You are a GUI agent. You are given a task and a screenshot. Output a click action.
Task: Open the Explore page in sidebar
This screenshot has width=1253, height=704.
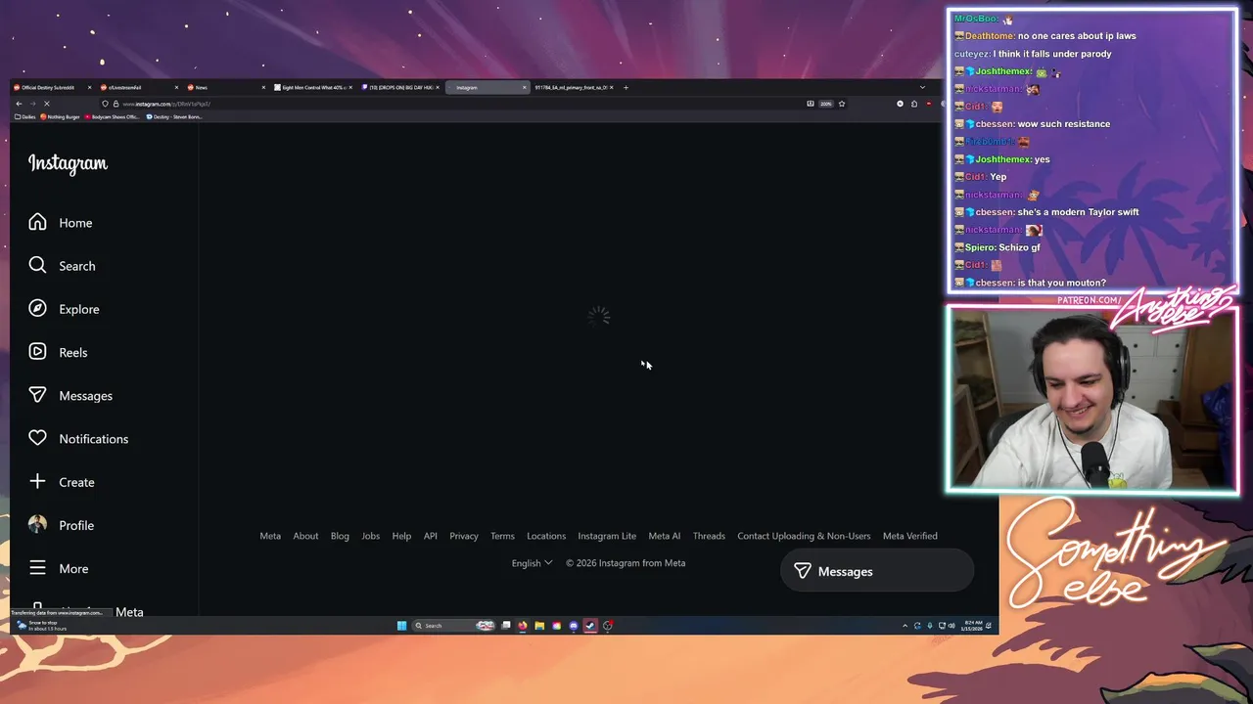(64, 309)
